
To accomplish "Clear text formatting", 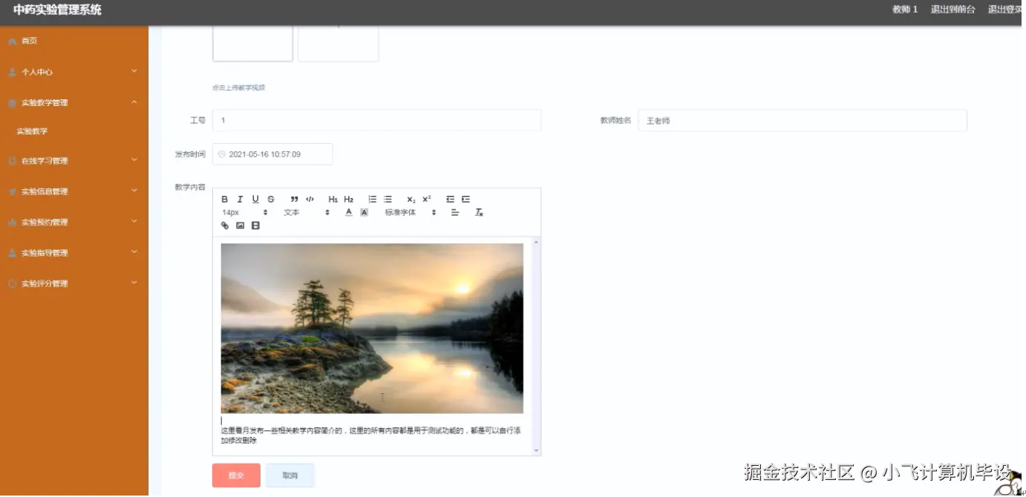I will point(479,213).
